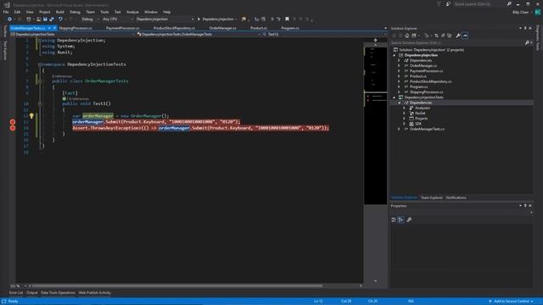Open the Test1() member navigation dropdown
Image resolution: width=543 pixels, height=305 pixels.
pos(323,34)
